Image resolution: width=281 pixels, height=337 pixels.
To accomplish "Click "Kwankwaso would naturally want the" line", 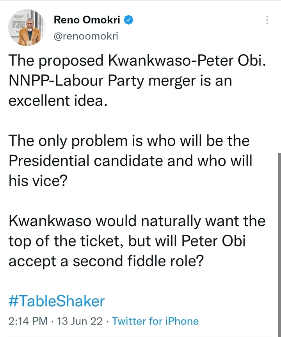I will pos(137,221).
